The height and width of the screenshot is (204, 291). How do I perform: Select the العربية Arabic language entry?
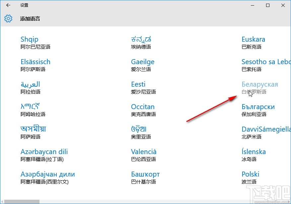point(31,84)
